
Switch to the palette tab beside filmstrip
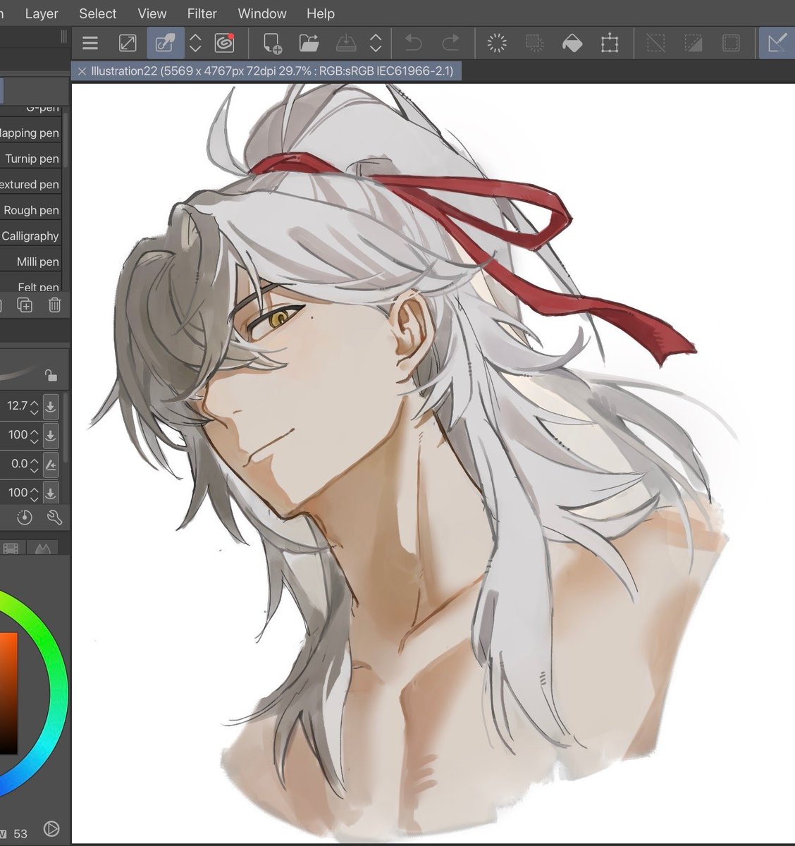tap(43, 547)
